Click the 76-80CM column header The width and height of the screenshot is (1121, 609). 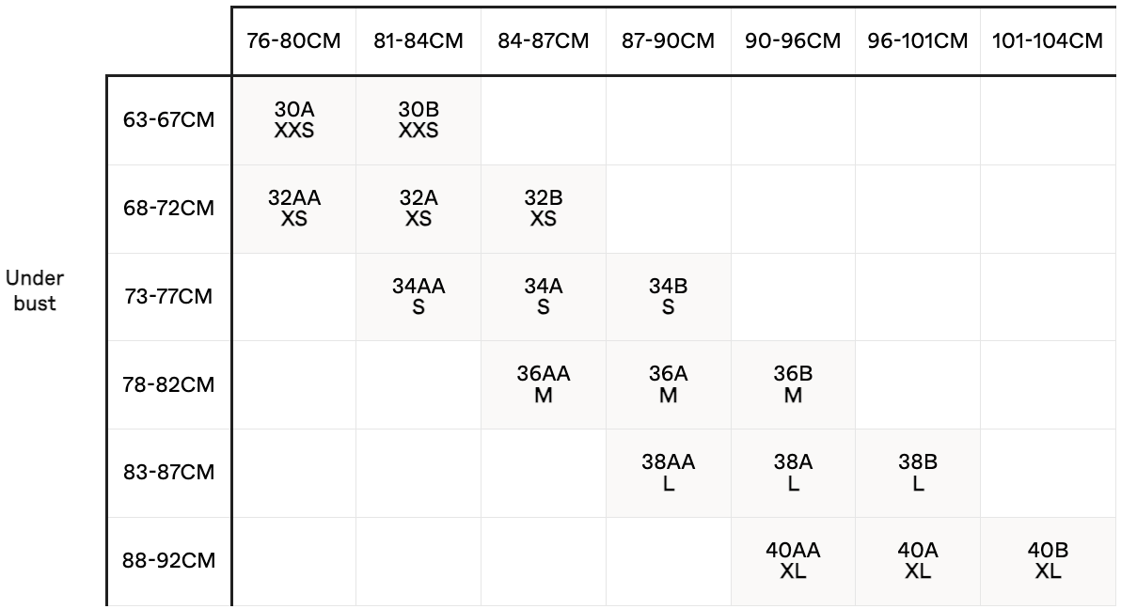294,41
